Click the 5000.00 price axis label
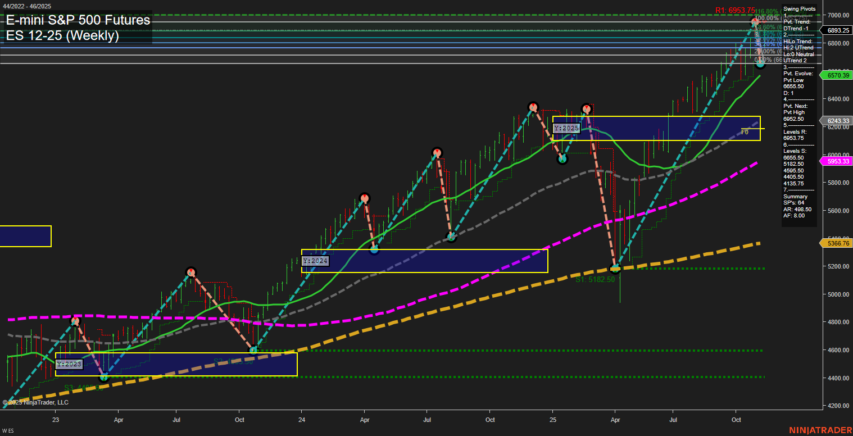This screenshot has width=853, height=436. [838, 294]
